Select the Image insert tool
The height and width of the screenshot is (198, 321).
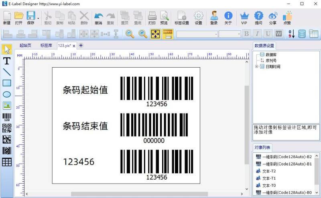(x=7, y=106)
